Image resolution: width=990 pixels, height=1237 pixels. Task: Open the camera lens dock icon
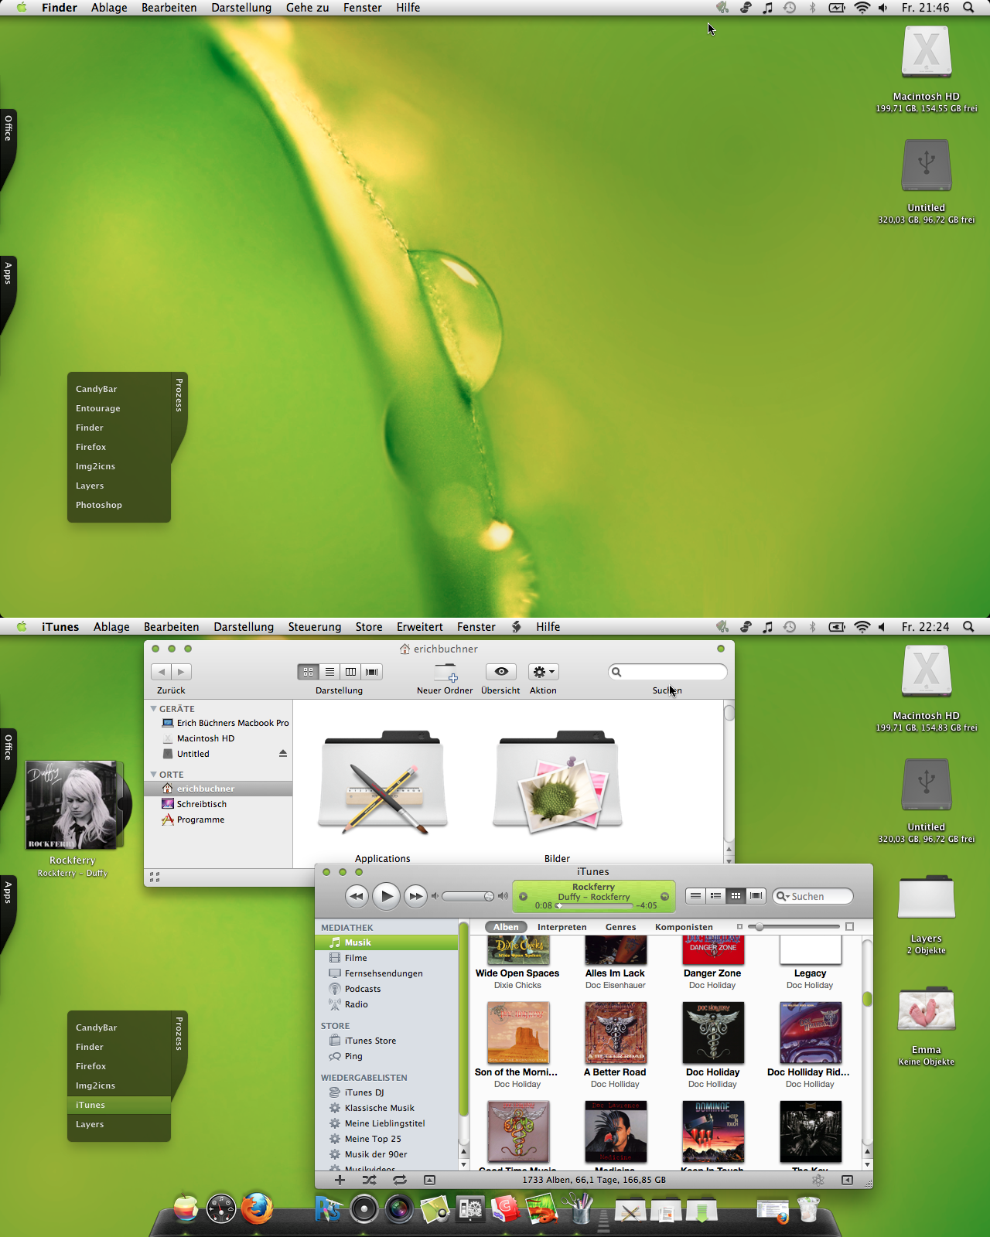click(x=399, y=1209)
